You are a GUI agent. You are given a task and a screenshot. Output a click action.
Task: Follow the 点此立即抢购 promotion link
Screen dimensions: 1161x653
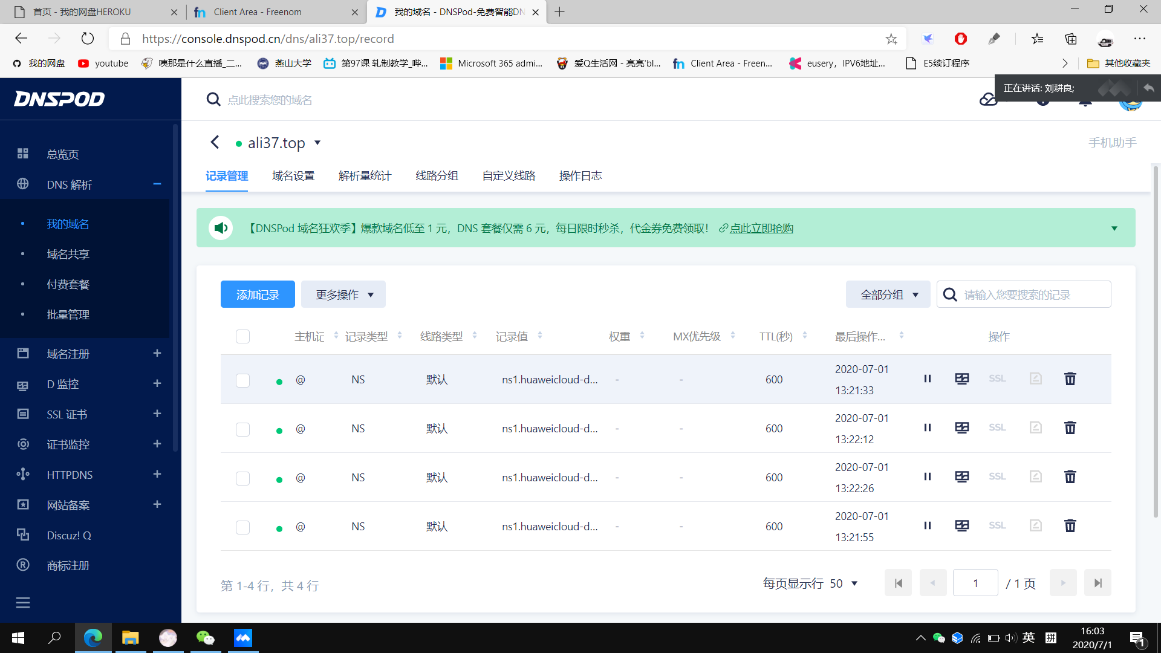pos(761,229)
